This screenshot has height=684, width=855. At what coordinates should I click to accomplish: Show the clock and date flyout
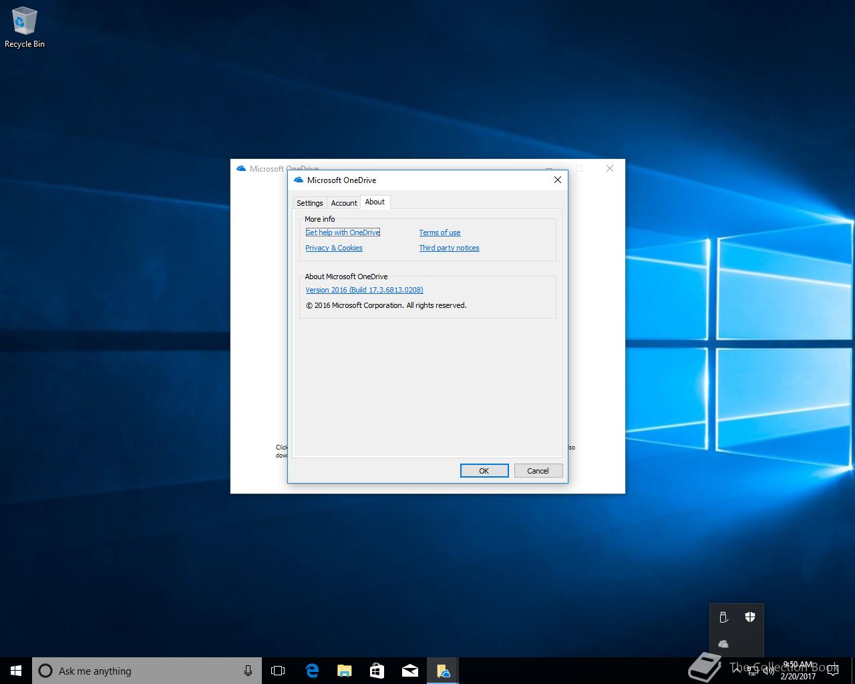(x=798, y=671)
